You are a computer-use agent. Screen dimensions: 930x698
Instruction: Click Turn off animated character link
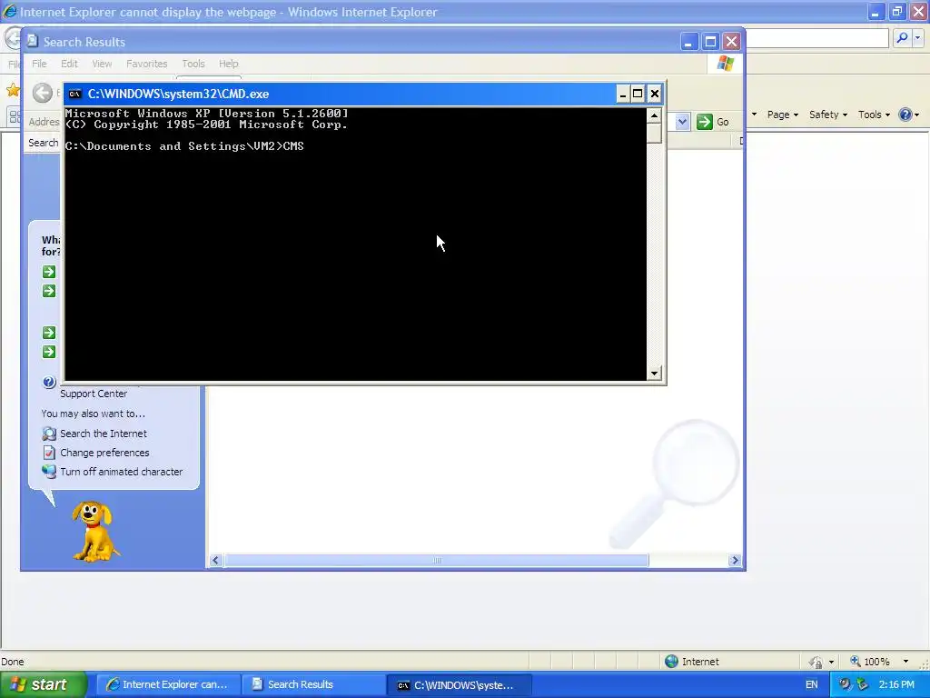[121, 472]
